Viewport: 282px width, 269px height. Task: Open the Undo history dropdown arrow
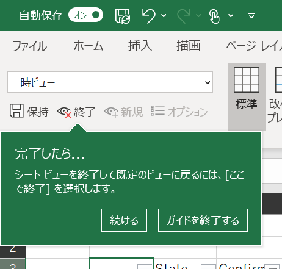164,15
